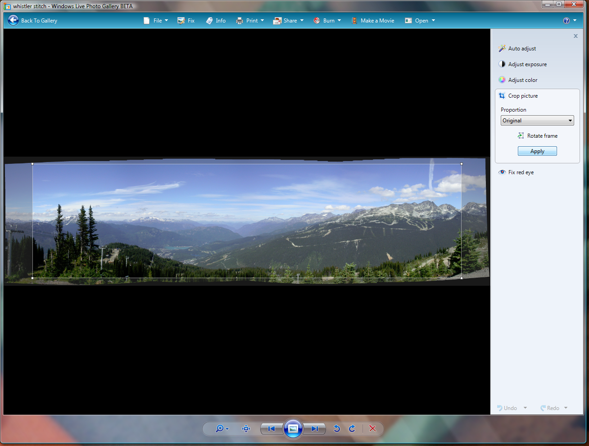Click the Crop picture label
Image resolution: width=589 pixels, height=446 pixels.
[523, 96]
